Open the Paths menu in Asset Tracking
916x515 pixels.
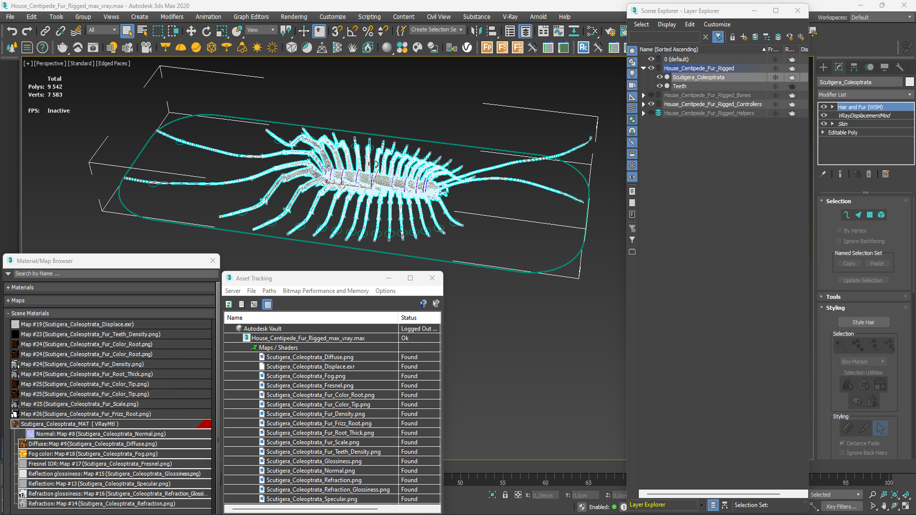click(x=269, y=291)
